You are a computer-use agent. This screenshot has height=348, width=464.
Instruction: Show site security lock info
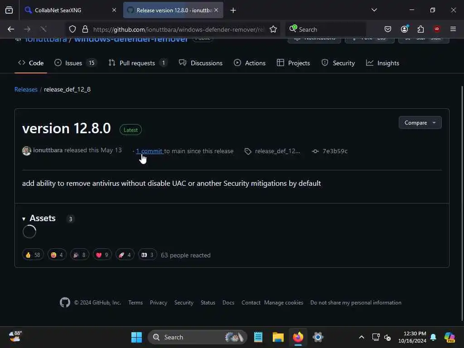point(85,29)
